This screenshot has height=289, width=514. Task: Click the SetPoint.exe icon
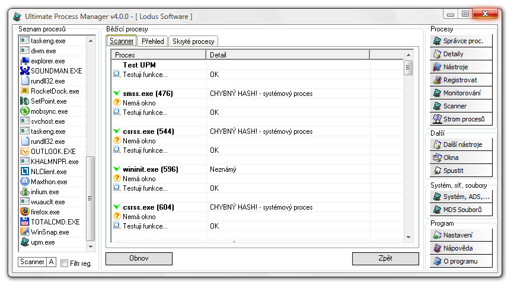pyautogui.click(x=24, y=101)
